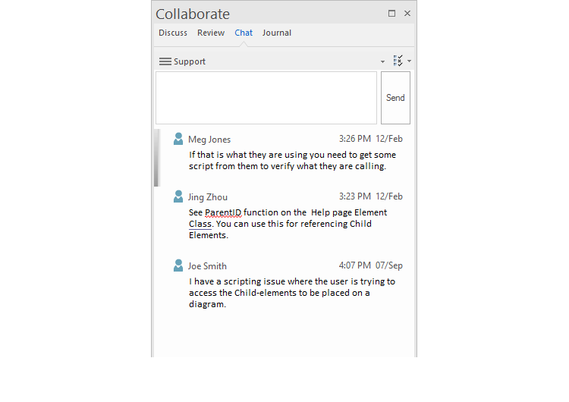Click Meg Jones's user avatar icon

(178, 139)
